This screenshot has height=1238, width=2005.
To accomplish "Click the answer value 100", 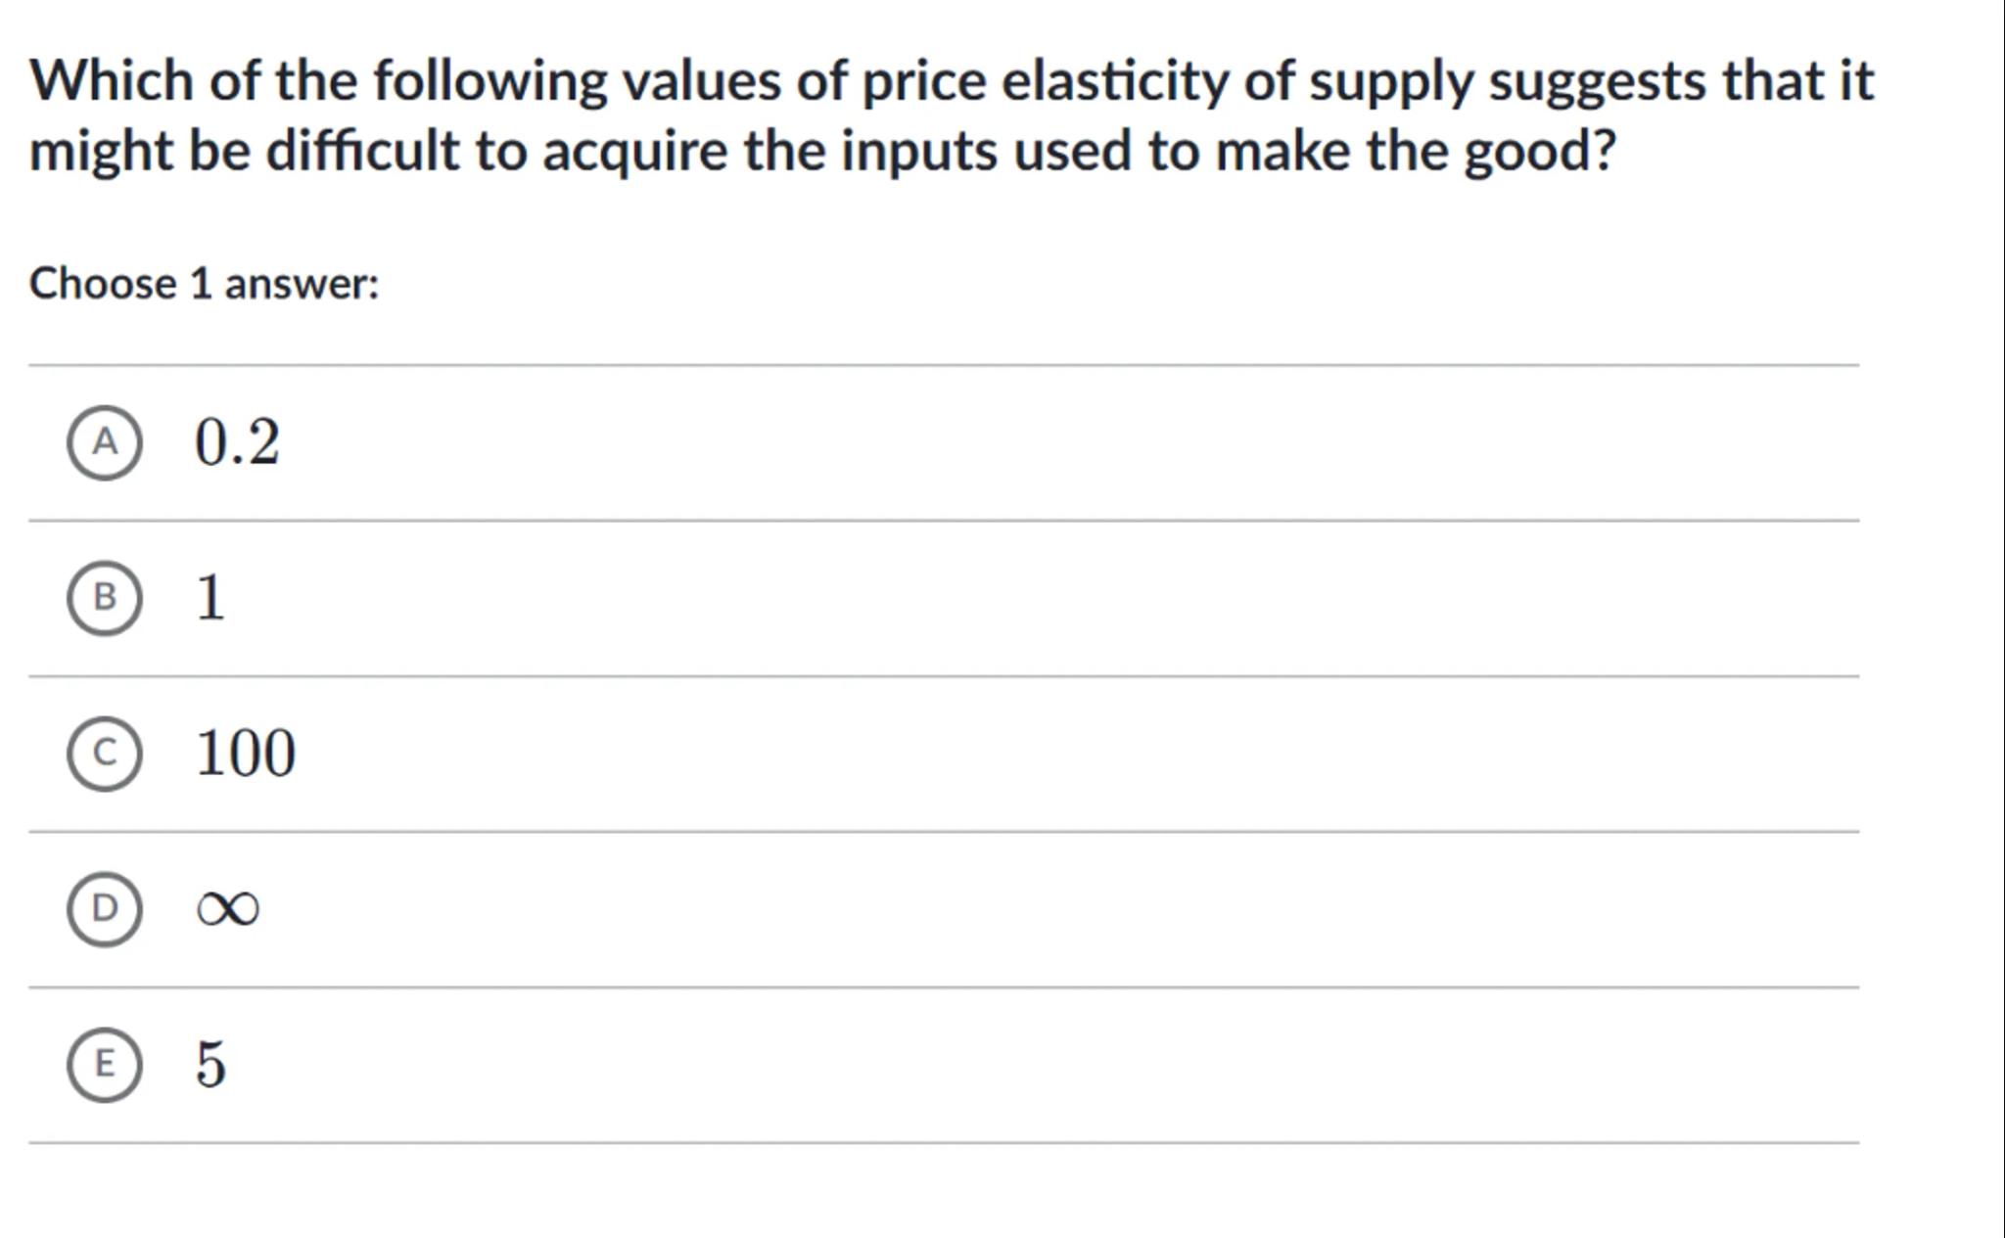I will click(x=245, y=753).
